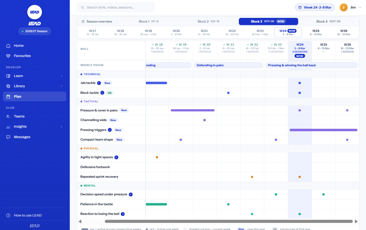Play Decision speed under pressure video
This screenshot has height=230, width=366.
(x=131, y=195)
